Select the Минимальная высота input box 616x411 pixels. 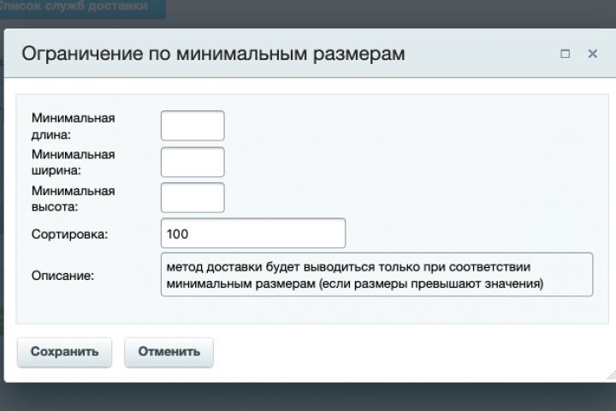click(x=192, y=198)
